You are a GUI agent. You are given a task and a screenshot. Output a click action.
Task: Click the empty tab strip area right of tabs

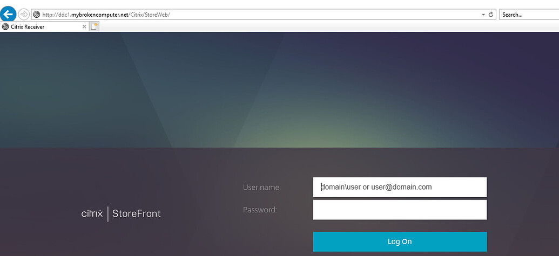324,26
